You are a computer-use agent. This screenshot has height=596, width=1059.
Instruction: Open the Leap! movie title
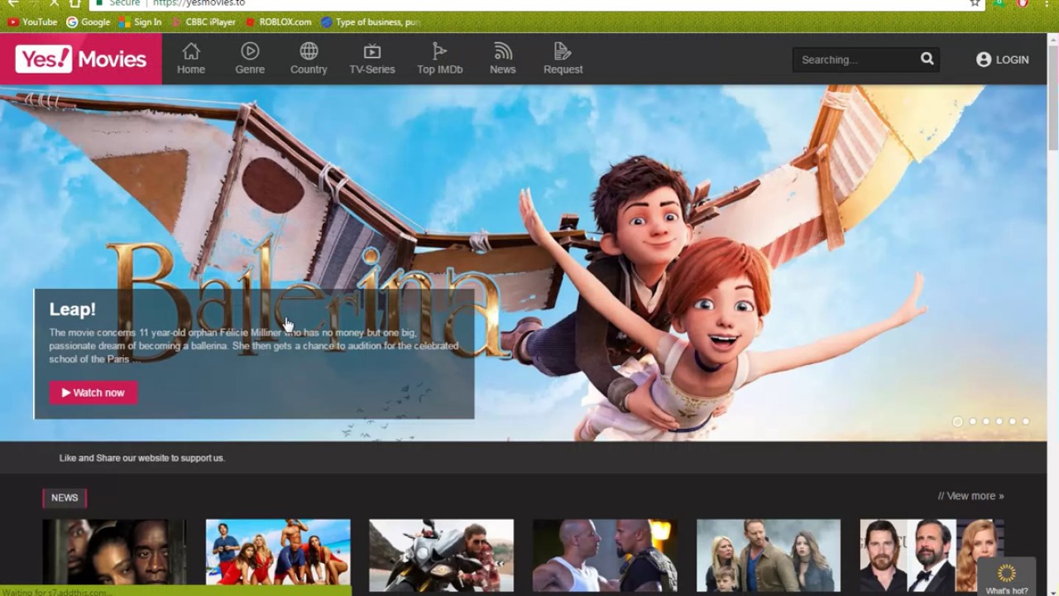(72, 310)
